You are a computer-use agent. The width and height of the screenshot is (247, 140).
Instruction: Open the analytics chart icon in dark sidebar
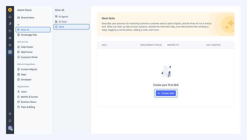(10, 45)
